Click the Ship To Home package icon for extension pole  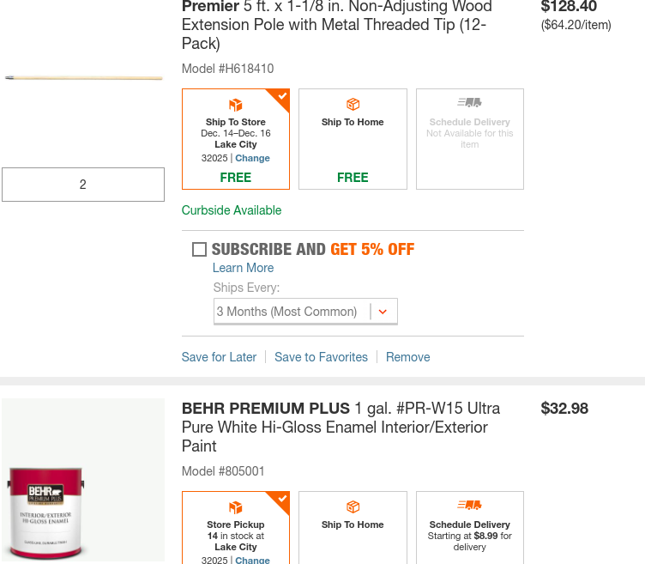tap(353, 104)
